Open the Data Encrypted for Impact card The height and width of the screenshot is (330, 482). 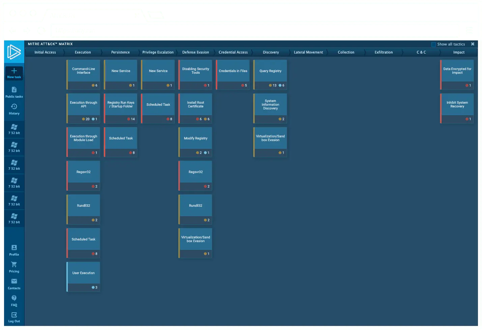[x=457, y=71]
